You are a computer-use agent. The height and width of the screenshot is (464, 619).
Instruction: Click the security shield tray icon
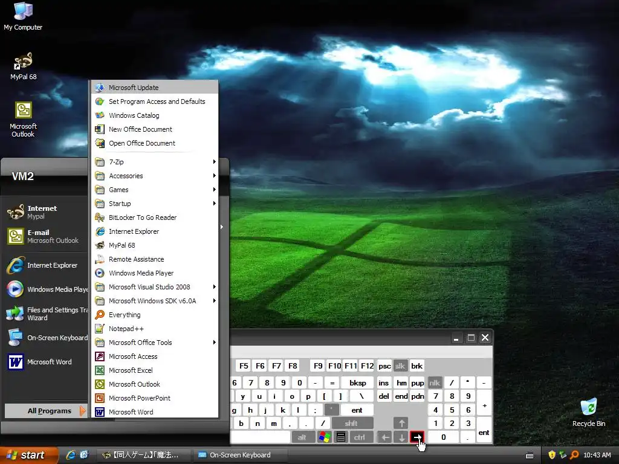pyautogui.click(x=552, y=455)
